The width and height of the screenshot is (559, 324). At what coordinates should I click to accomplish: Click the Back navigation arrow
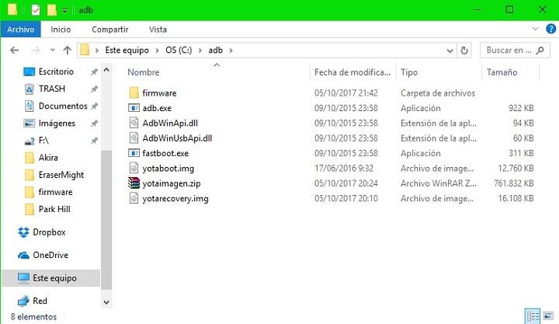pos(15,51)
